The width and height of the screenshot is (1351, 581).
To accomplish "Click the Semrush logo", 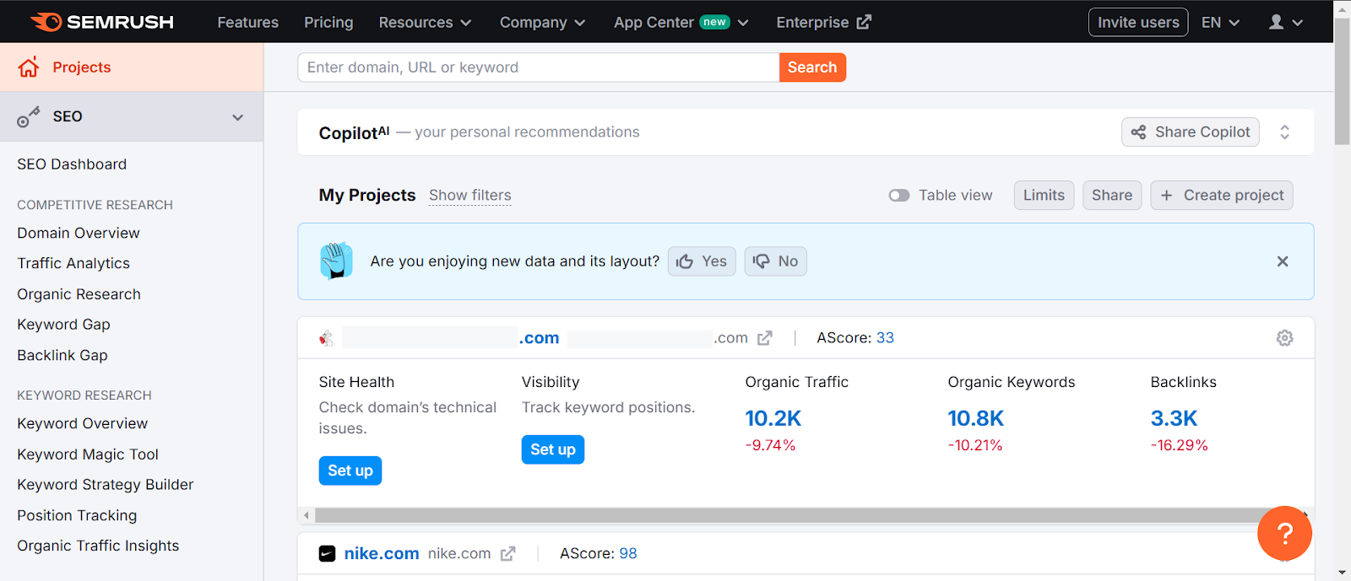I will (102, 22).
